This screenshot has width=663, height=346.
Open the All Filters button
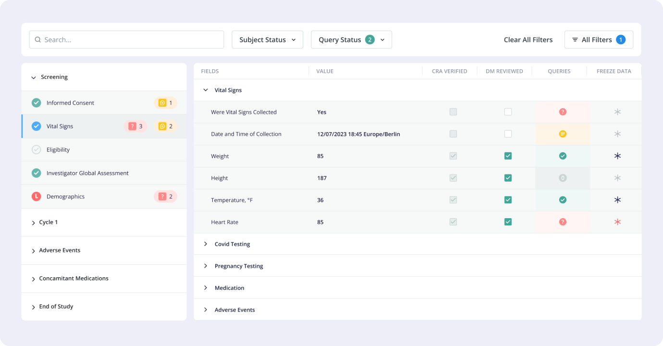click(x=598, y=40)
